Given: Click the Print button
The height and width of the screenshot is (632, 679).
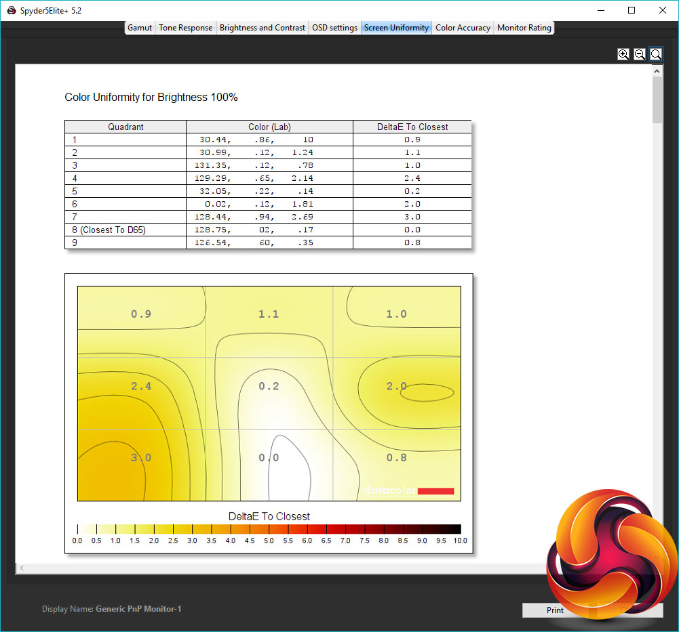Looking at the screenshot, I should [555, 610].
